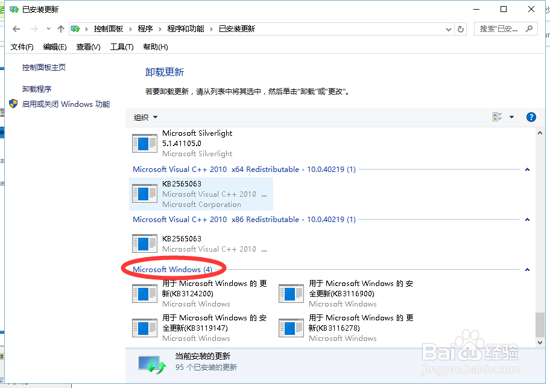Screen dimensions: 550x388
Task: Click the shield icon beside Windows 功能
Action: [x=13, y=104]
